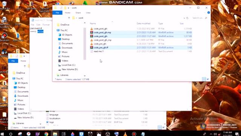Open Bandicam desktop shortcut
The width and height of the screenshot is (241, 136).
(x=5, y=37)
